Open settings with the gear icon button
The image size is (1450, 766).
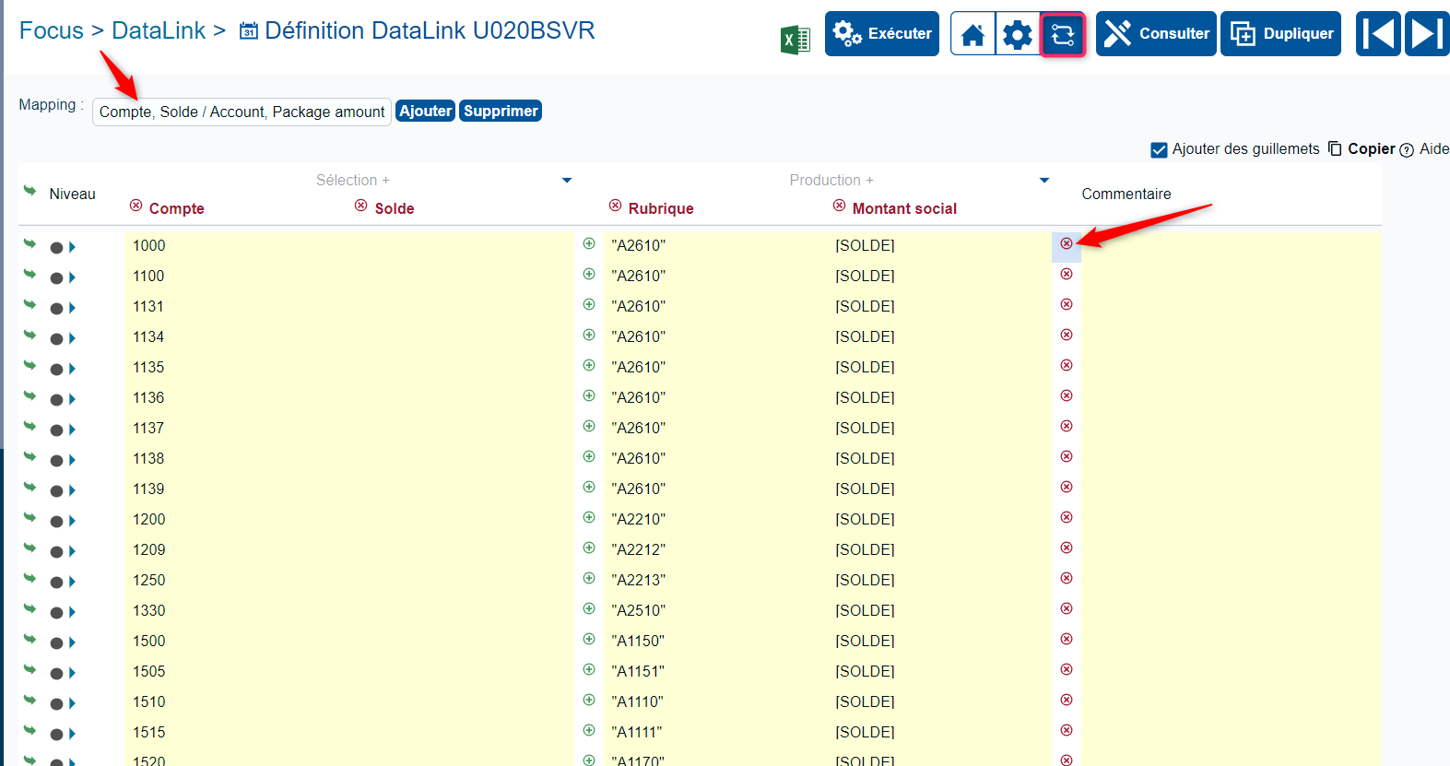coord(1018,34)
